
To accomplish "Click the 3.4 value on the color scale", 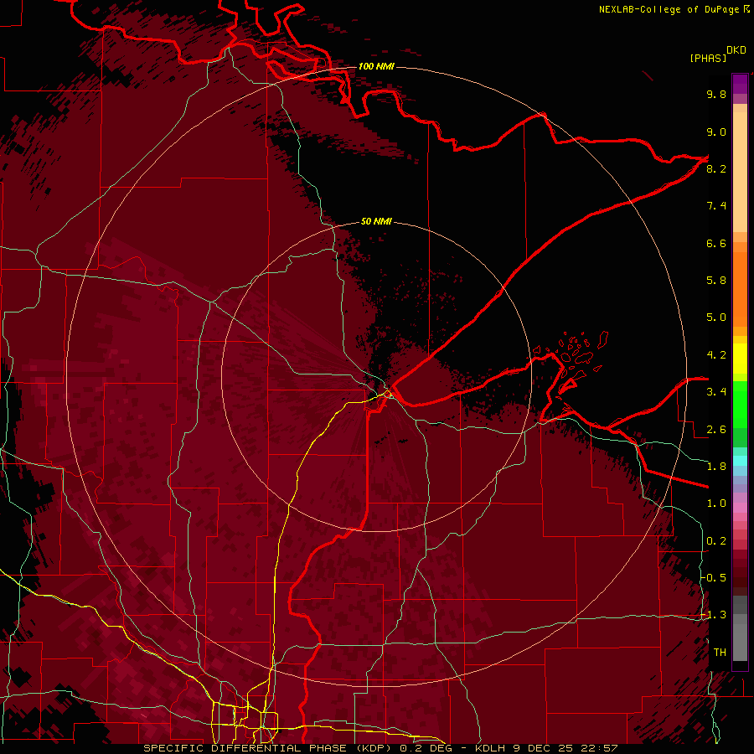I will tap(716, 392).
